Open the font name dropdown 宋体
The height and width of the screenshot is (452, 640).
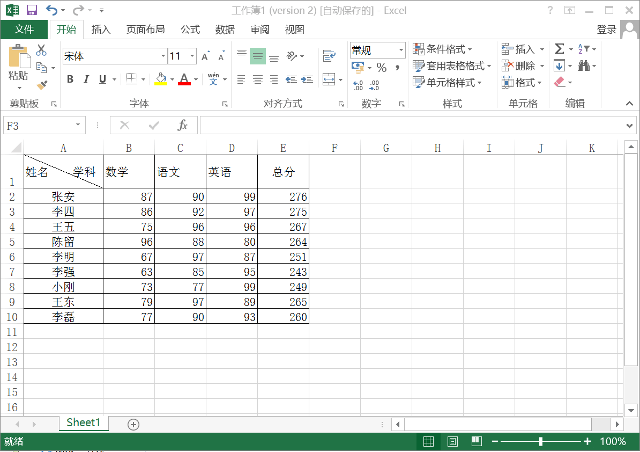(x=163, y=56)
